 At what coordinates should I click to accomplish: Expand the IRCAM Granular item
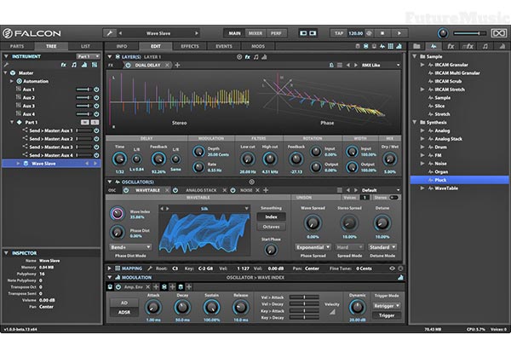(422, 65)
